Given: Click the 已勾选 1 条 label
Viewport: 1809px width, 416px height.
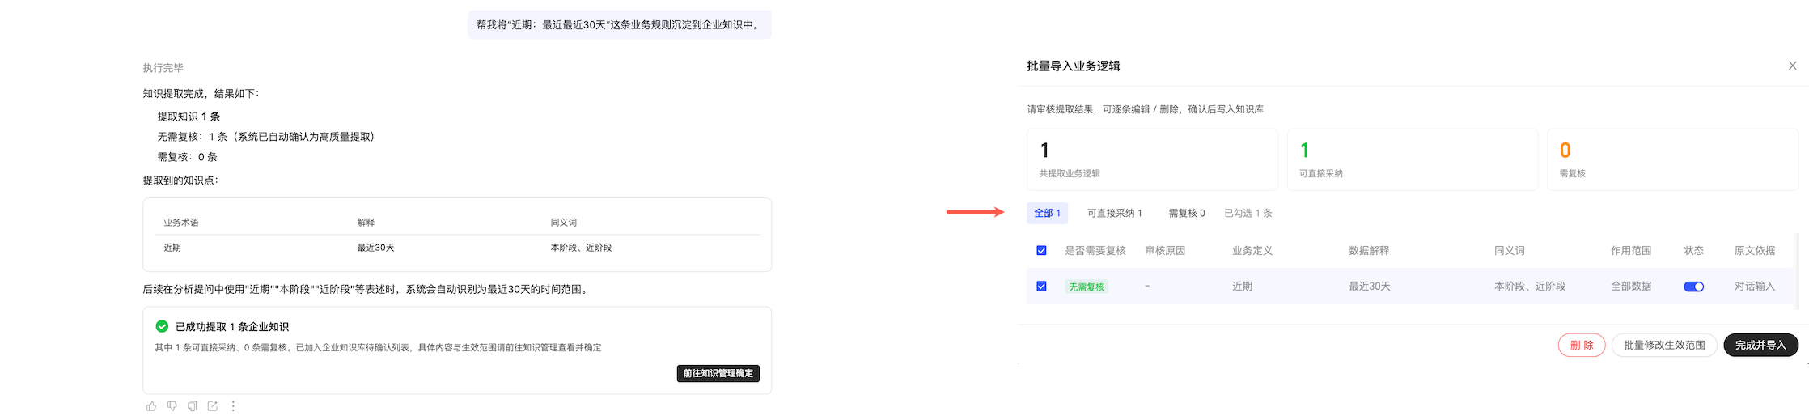Looking at the screenshot, I should pyautogui.click(x=1248, y=213).
